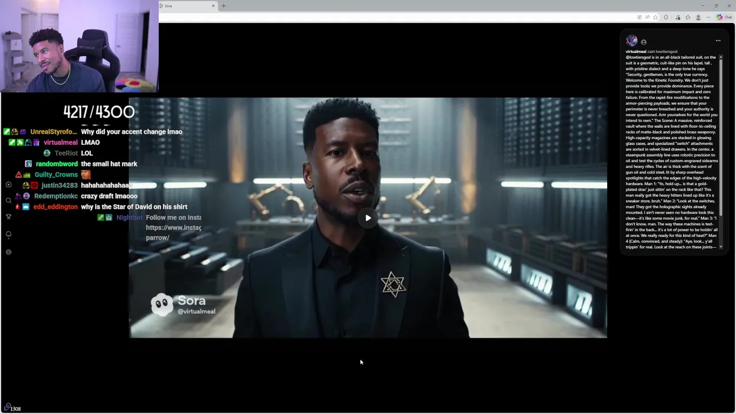
Task: Open the virtualmeal username link
Action: click(x=636, y=52)
